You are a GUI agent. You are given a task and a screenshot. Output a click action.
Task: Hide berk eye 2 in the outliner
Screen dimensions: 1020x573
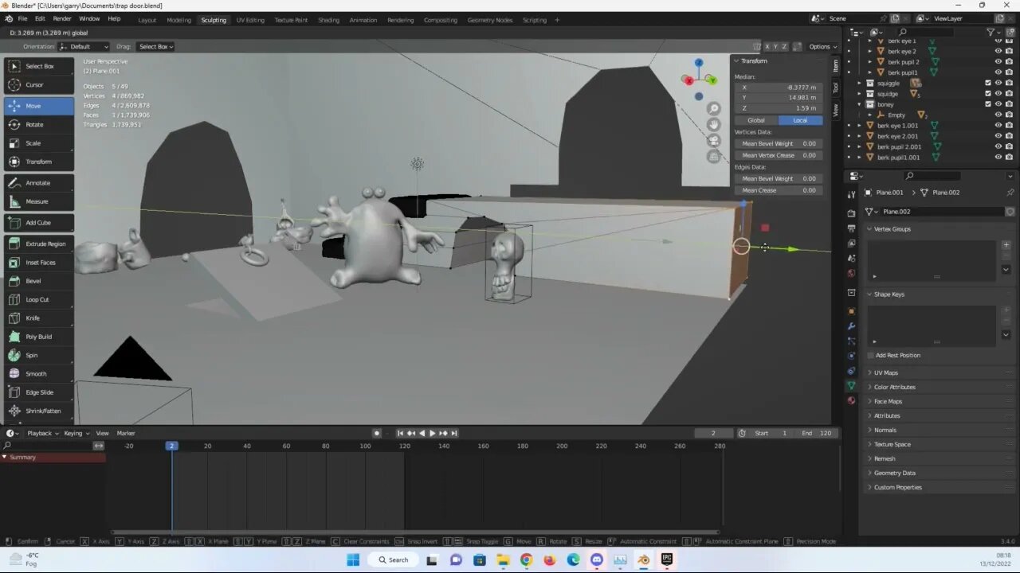998,51
